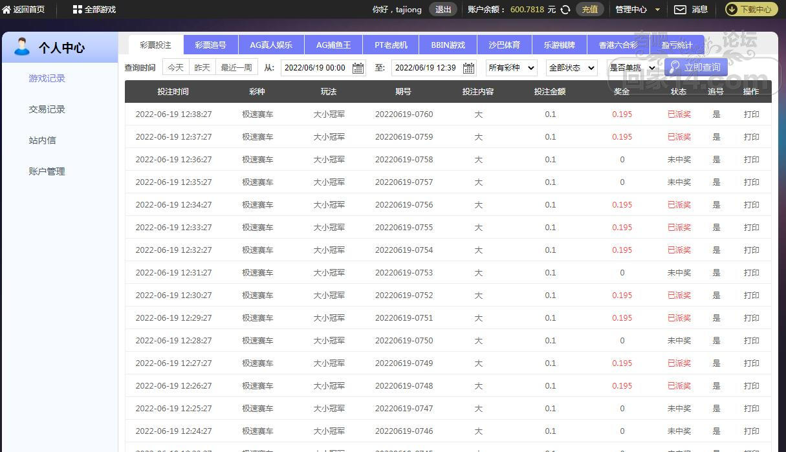
Task: Open the 管理中心 dropdown menu
Action: pyautogui.click(x=637, y=10)
